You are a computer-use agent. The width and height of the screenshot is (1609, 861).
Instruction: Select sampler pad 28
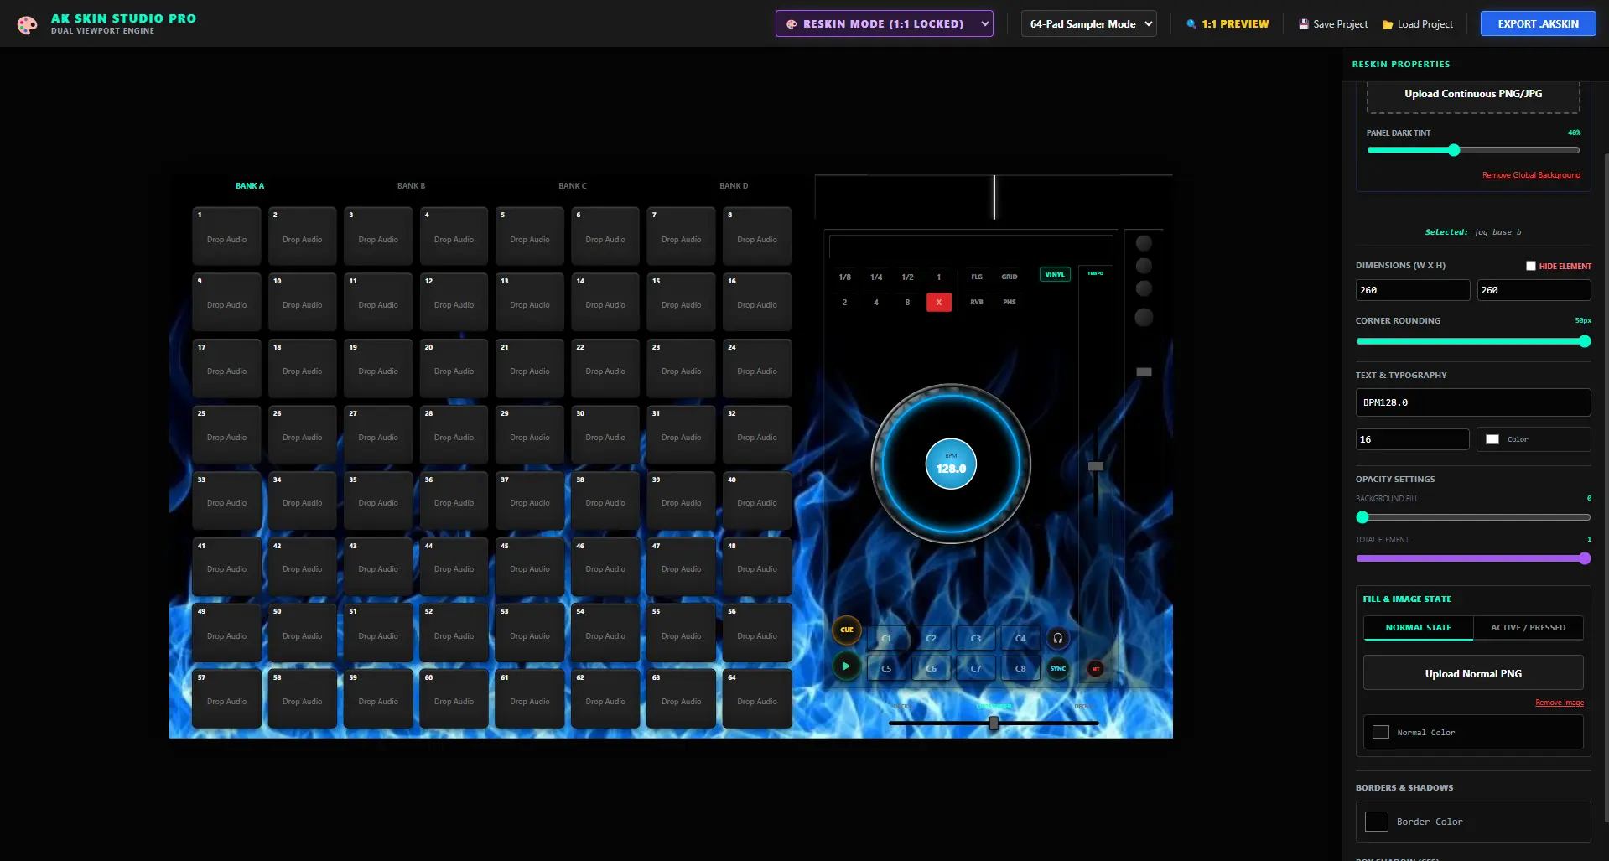click(454, 434)
